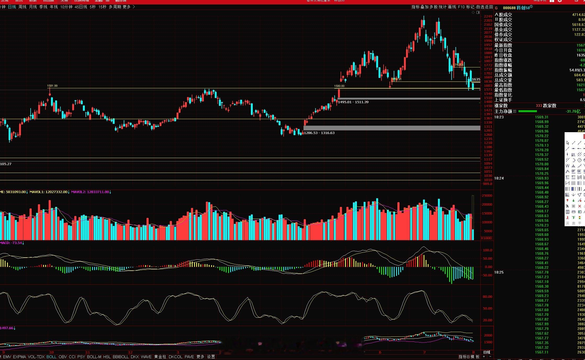
Task: Pick the T-marked horizontal lines tool
Action: point(573,177)
